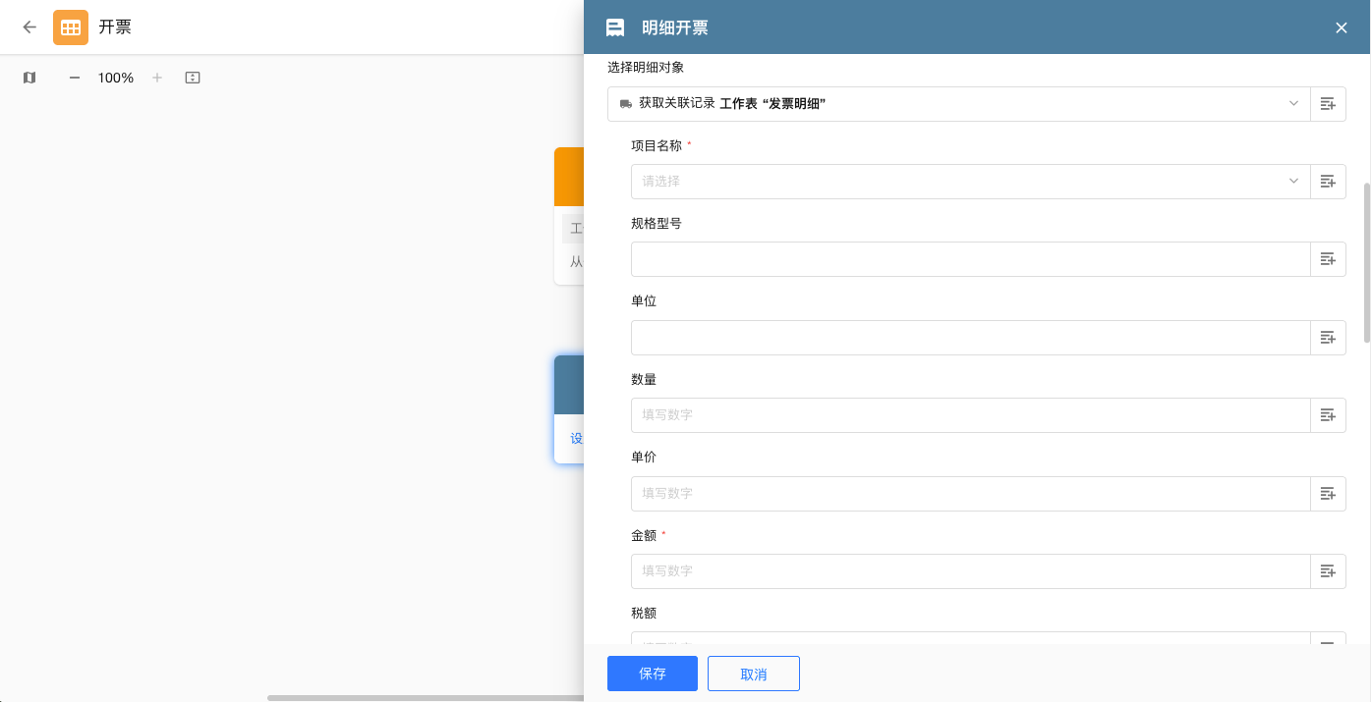The height and width of the screenshot is (702, 1372).
Task: Zoom out with the minus icon
Action: 75,78
